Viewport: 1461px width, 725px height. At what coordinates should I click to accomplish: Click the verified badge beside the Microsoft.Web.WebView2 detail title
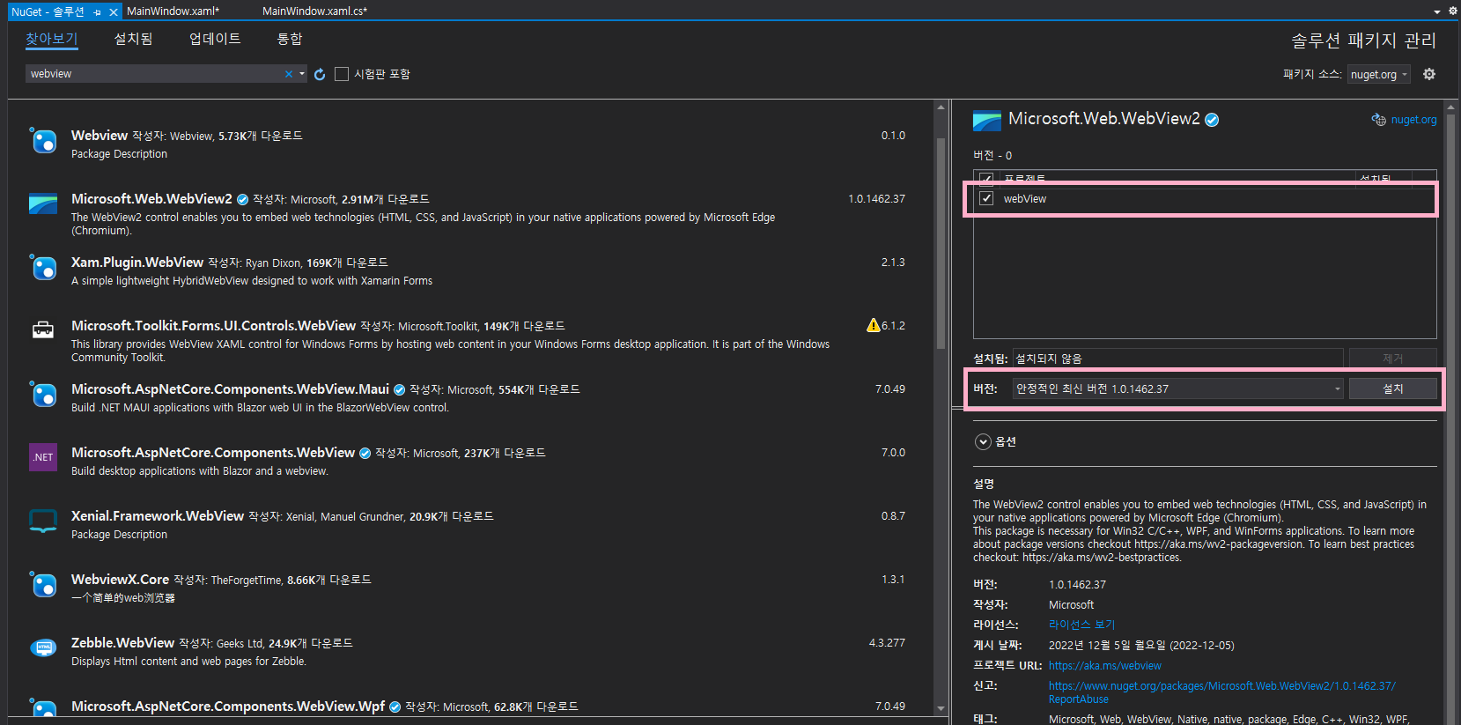coord(1212,120)
